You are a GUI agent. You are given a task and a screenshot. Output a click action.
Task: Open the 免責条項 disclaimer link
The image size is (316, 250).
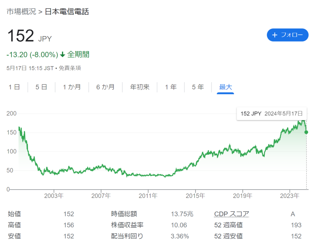click(70, 68)
